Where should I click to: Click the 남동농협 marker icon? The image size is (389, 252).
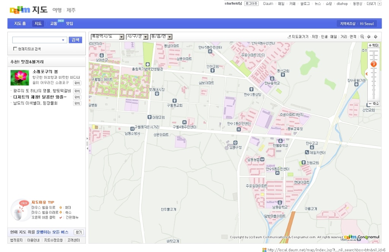pyautogui.click(x=262, y=159)
